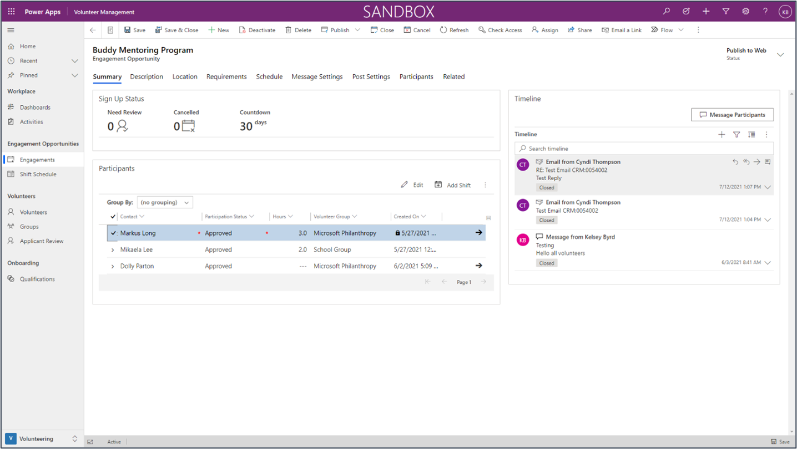Collapse the navigation pane with the hamburger icon

[x=10, y=30]
